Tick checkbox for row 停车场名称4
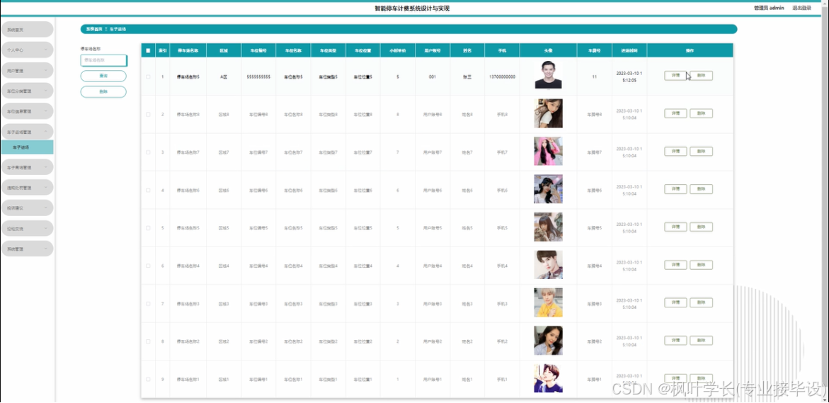Screen dimensions: 829x403 click(x=148, y=266)
